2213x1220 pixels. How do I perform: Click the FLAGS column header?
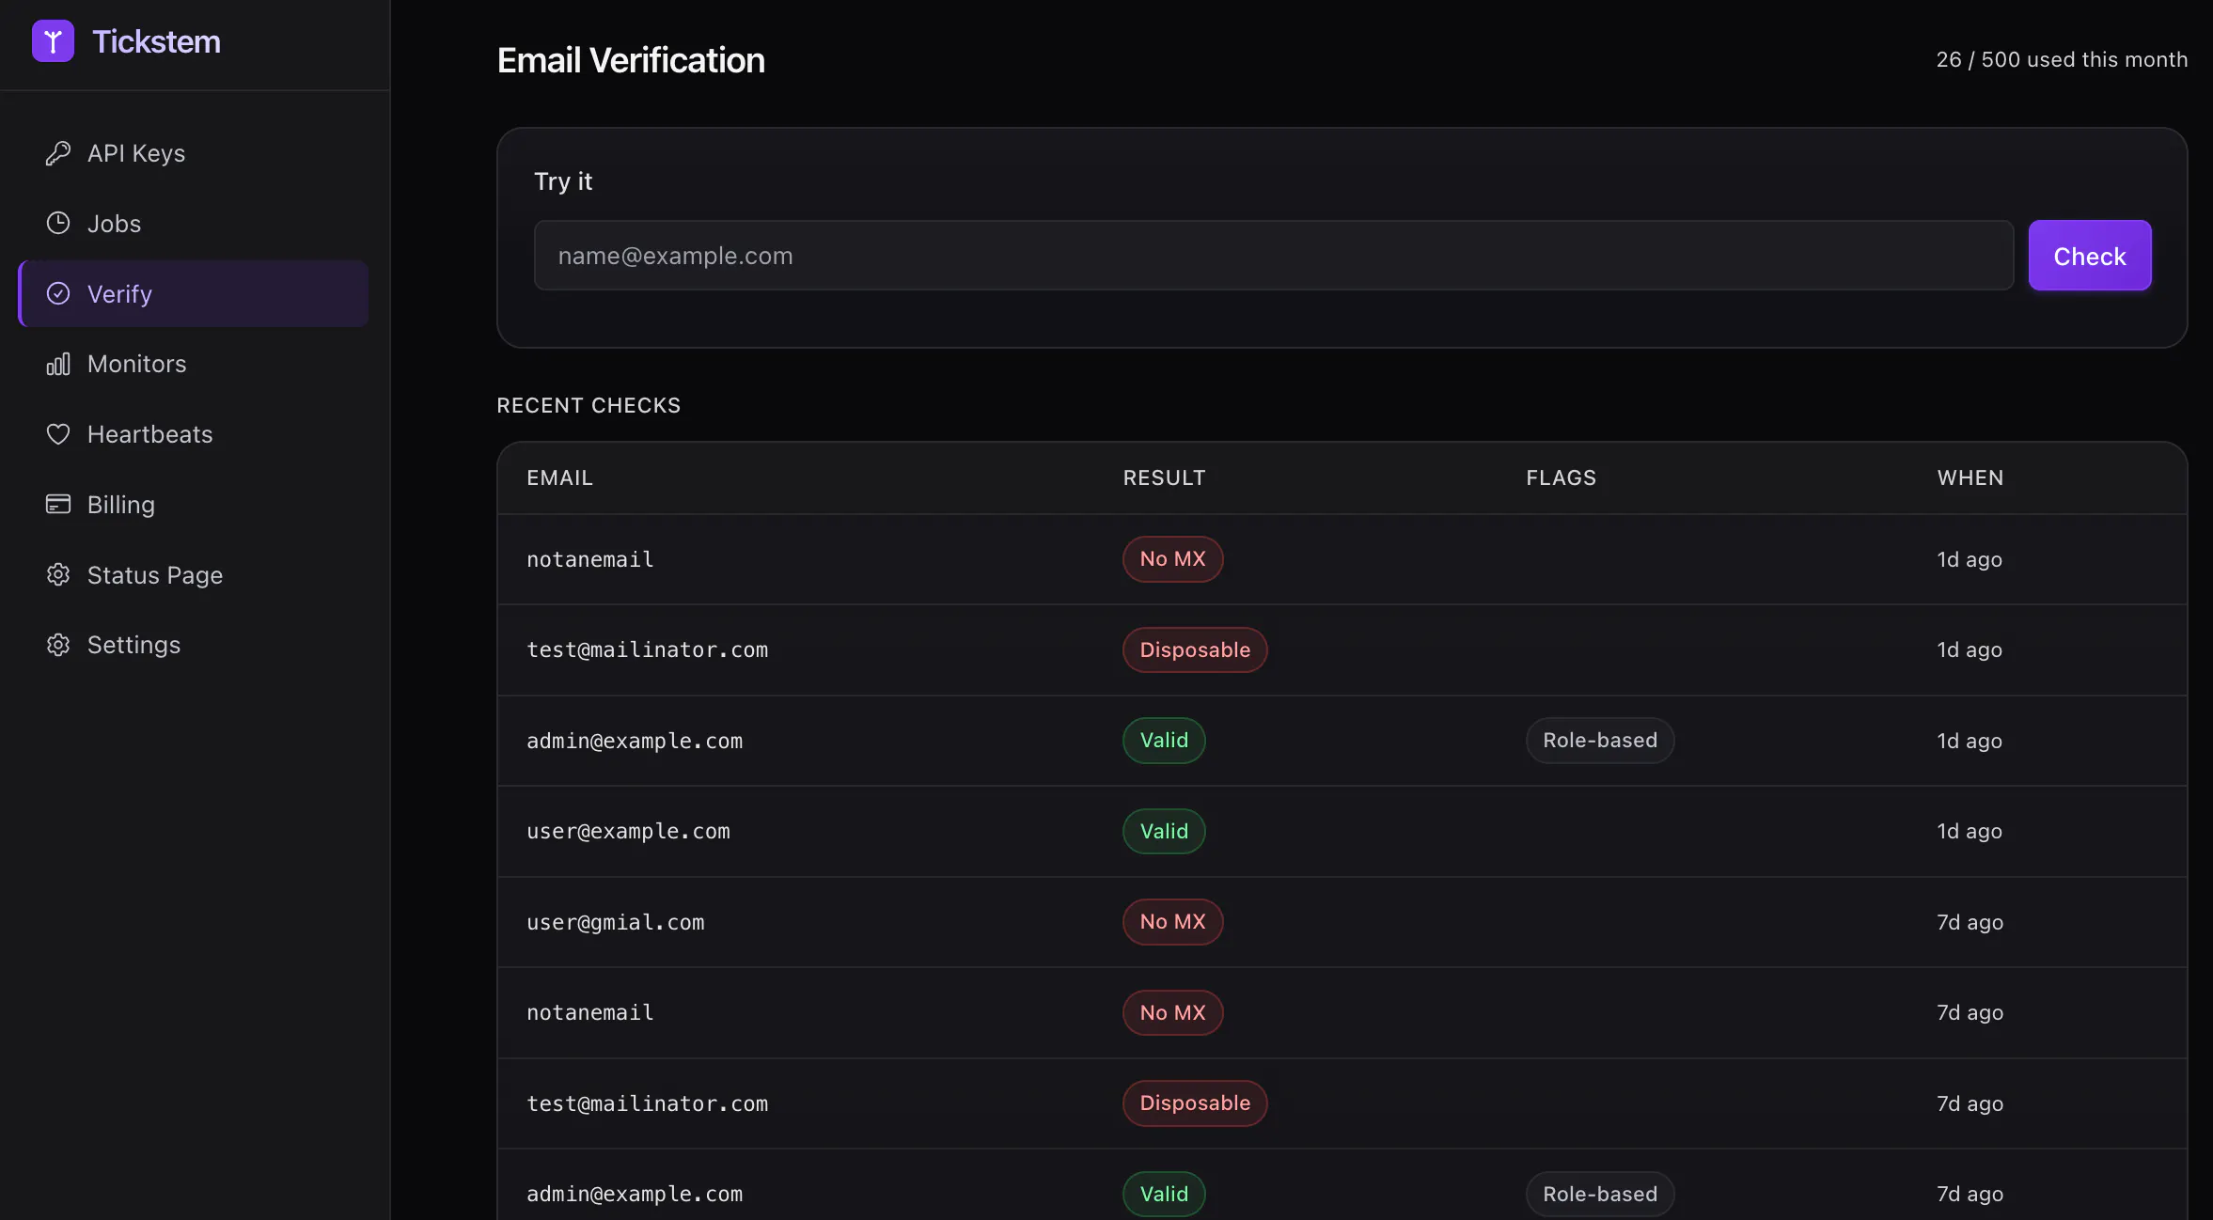click(1561, 477)
